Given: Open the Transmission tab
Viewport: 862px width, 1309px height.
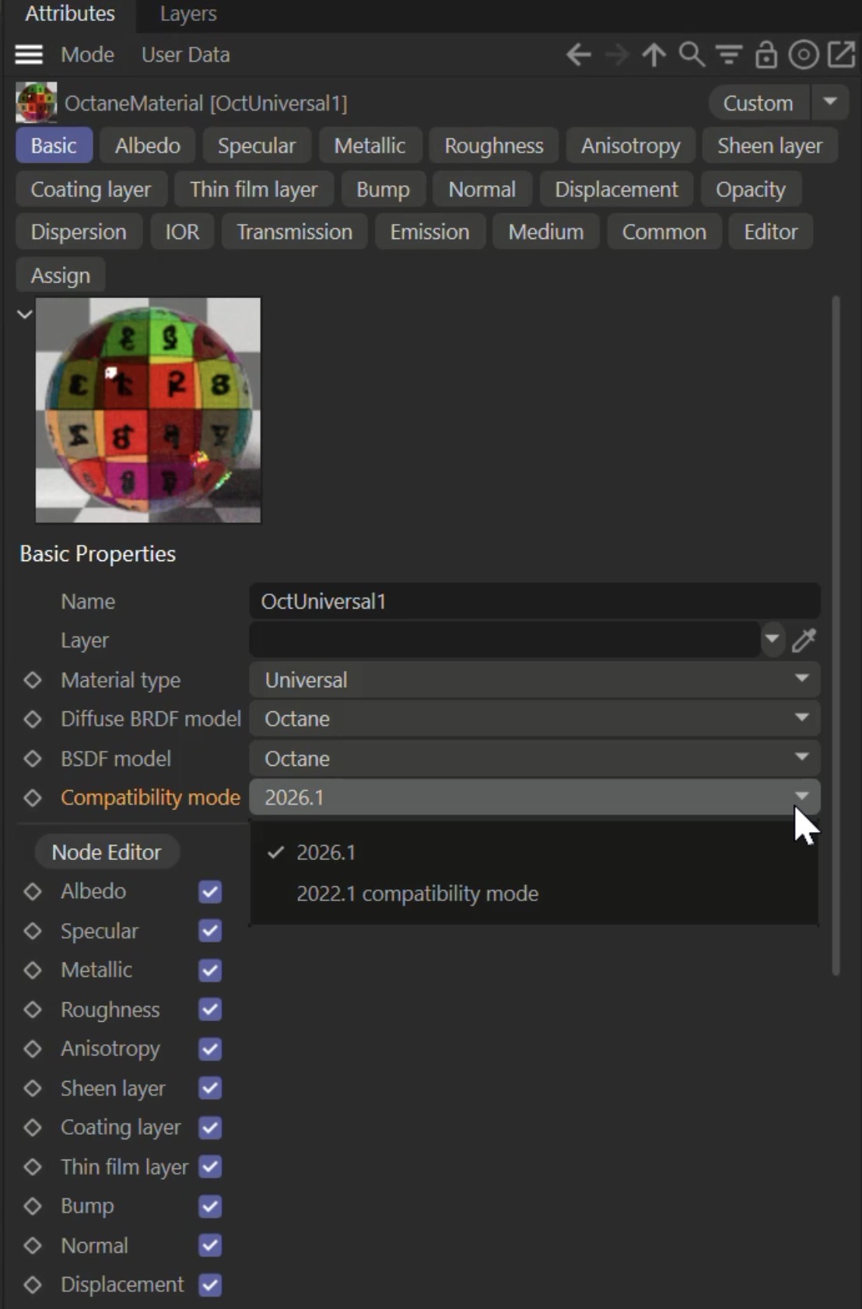Looking at the screenshot, I should coord(294,232).
